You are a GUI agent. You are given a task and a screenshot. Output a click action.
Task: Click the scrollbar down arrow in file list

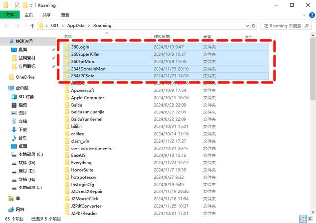tap(311, 211)
